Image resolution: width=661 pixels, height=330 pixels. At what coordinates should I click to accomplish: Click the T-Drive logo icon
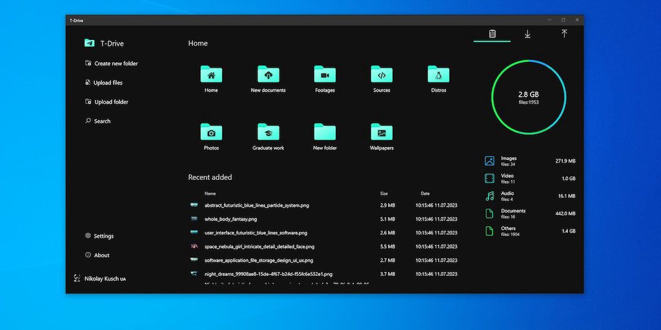pyautogui.click(x=89, y=43)
